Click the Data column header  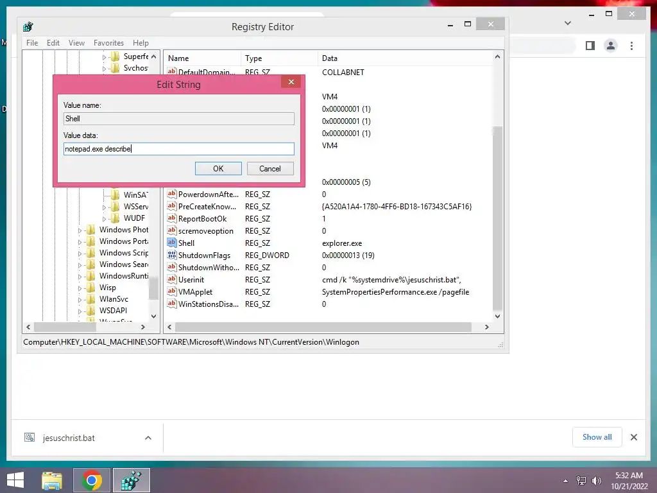(x=405, y=58)
